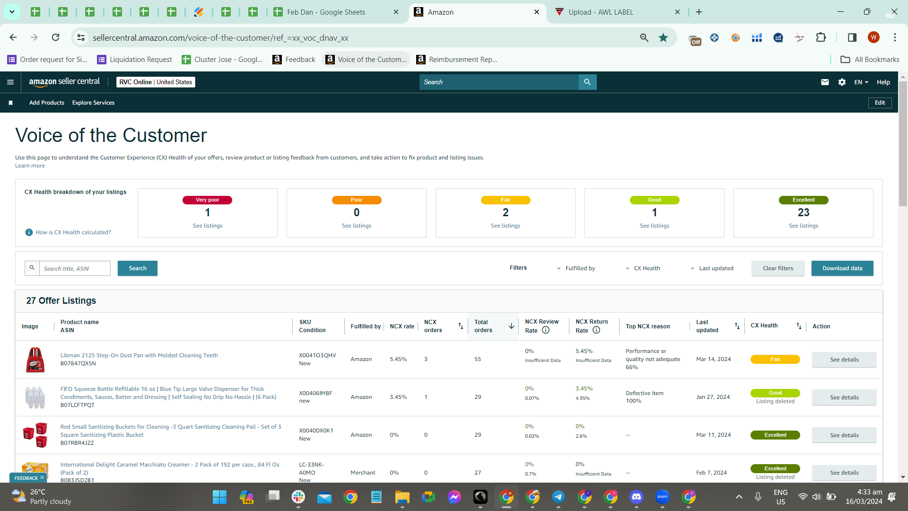Open Discord from the taskbar
The image size is (908, 511).
click(637, 497)
